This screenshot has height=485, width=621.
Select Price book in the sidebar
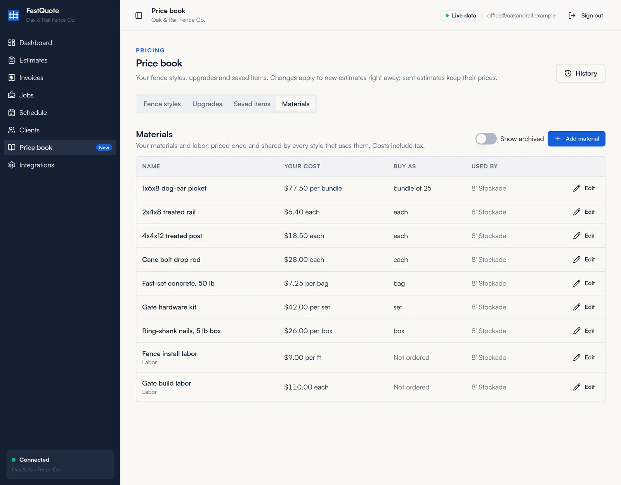coord(60,147)
